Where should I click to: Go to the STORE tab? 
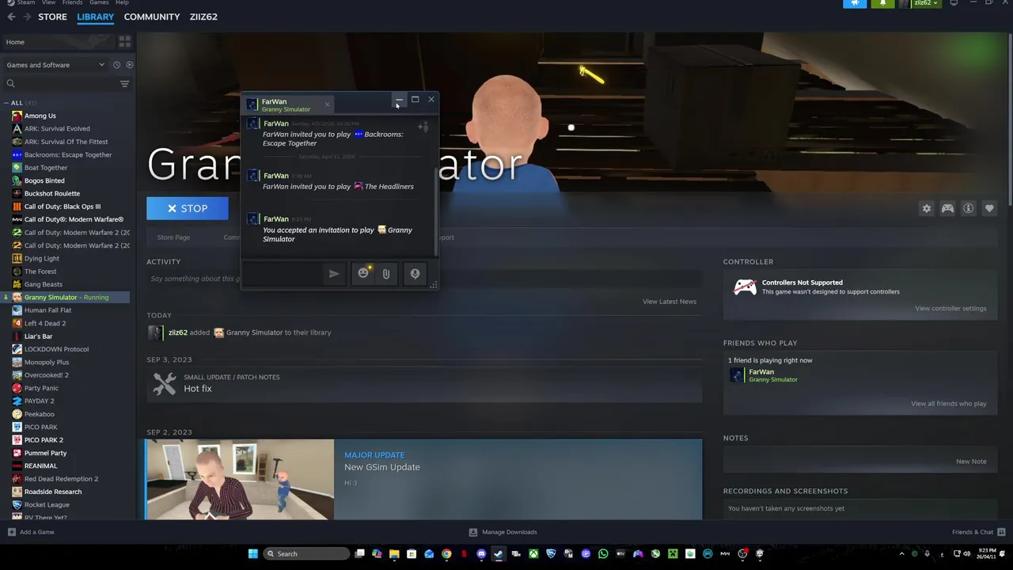pyautogui.click(x=52, y=17)
